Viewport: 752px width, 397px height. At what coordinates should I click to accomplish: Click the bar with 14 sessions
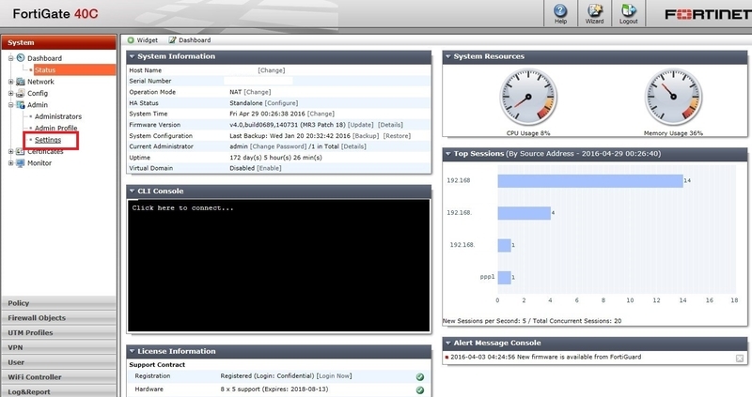pyautogui.click(x=590, y=180)
